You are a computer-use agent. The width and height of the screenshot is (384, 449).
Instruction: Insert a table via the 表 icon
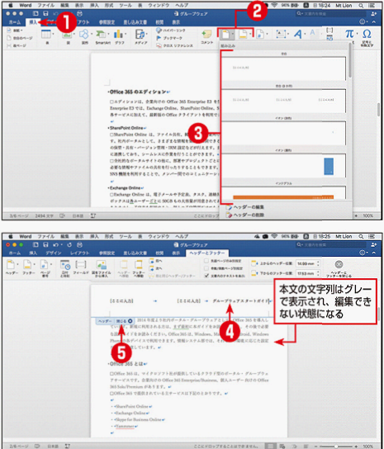click(46, 35)
